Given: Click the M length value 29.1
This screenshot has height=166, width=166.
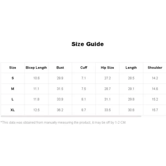Looking at the screenshot, I should [131, 89].
